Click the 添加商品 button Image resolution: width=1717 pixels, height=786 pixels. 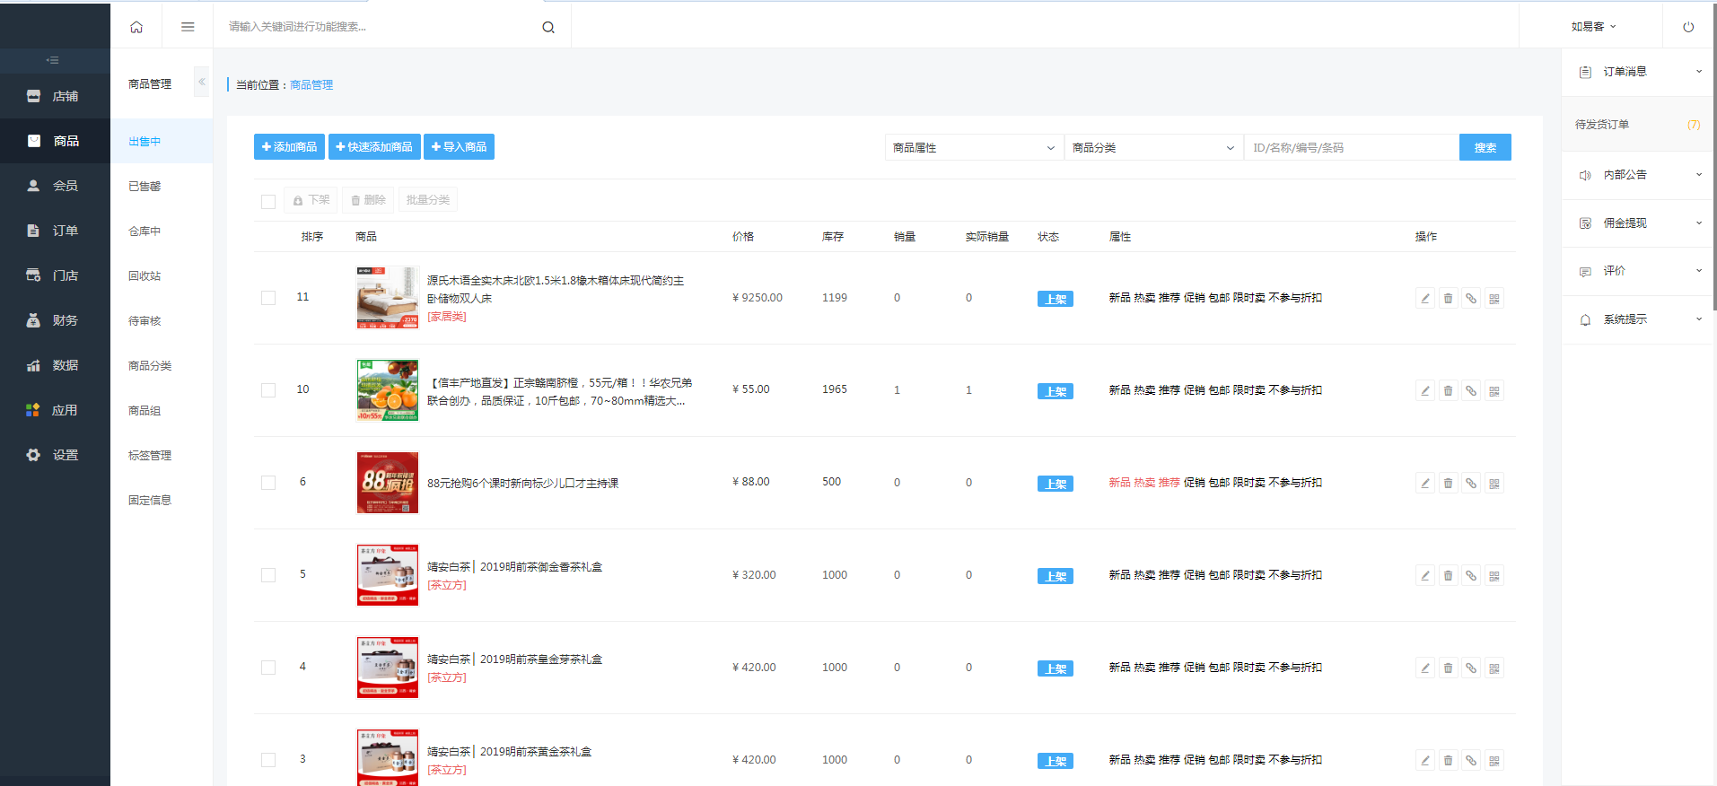289,147
